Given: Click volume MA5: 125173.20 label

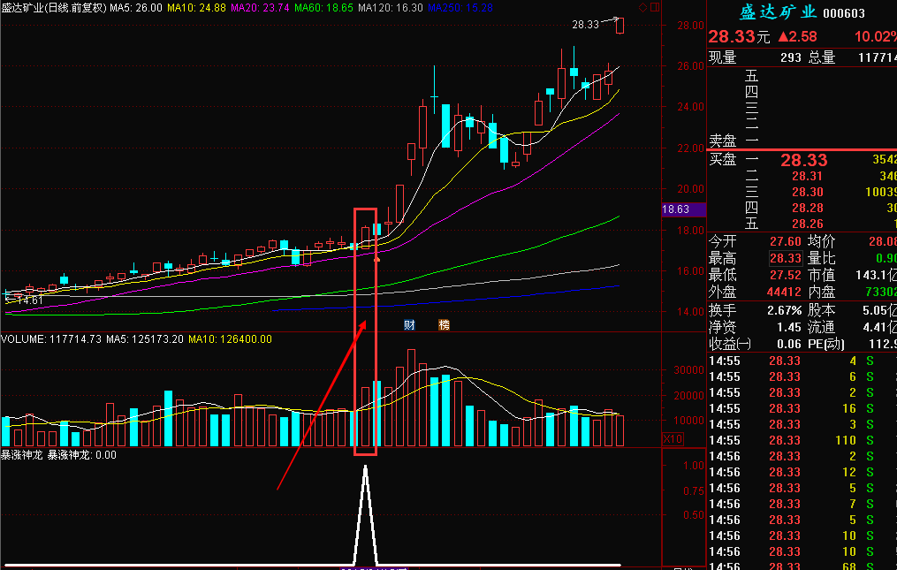Looking at the screenshot, I should pyautogui.click(x=145, y=339).
